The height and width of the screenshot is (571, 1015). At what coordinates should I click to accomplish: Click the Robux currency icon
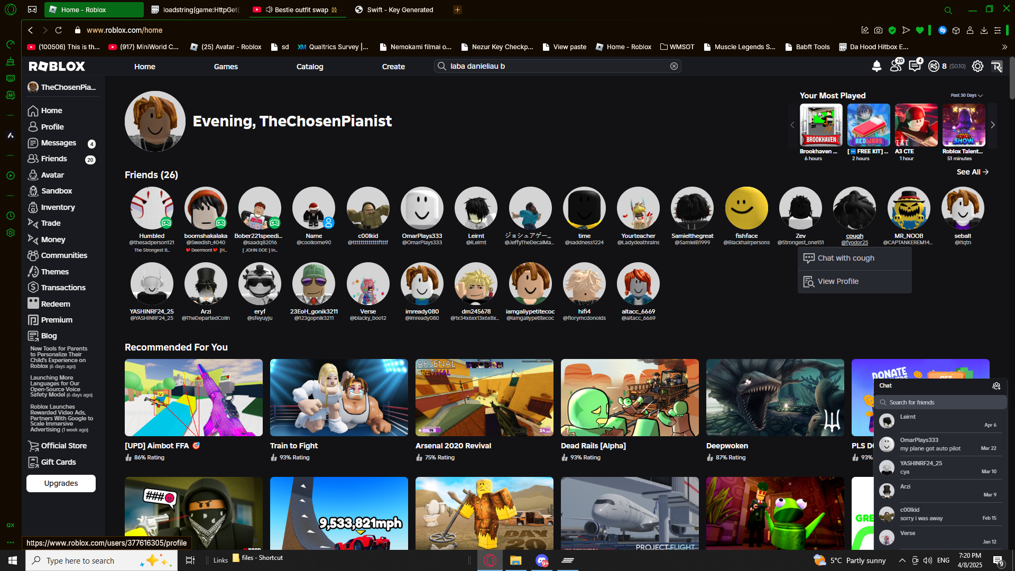(934, 66)
